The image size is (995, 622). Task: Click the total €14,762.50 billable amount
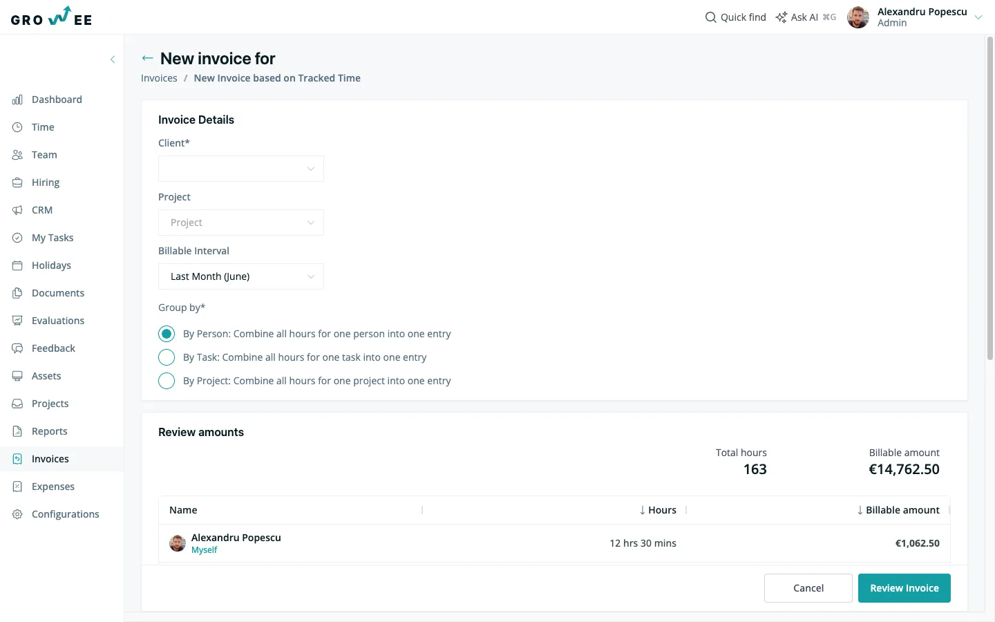coord(904,469)
